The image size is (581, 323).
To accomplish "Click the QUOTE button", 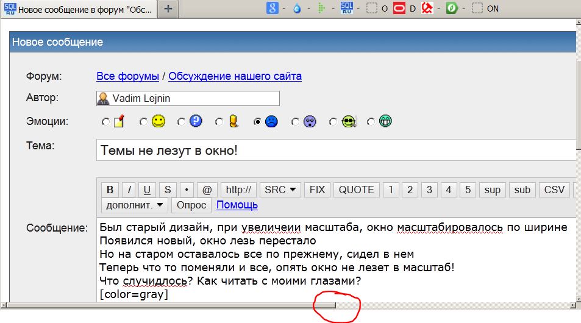I will click(x=356, y=190).
